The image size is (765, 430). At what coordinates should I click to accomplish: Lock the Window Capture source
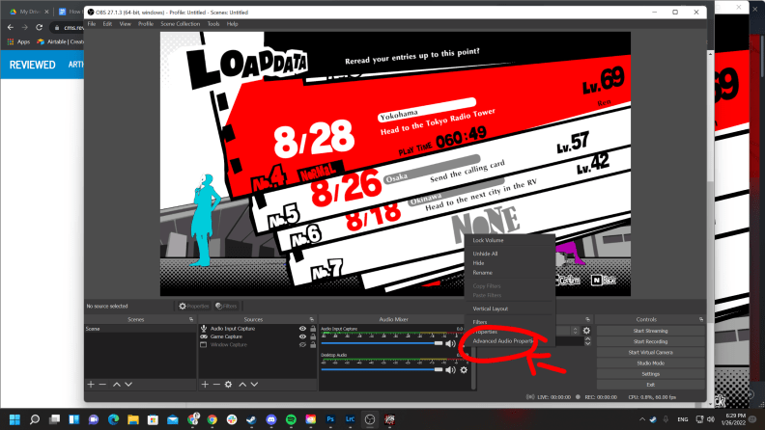click(x=313, y=345)
